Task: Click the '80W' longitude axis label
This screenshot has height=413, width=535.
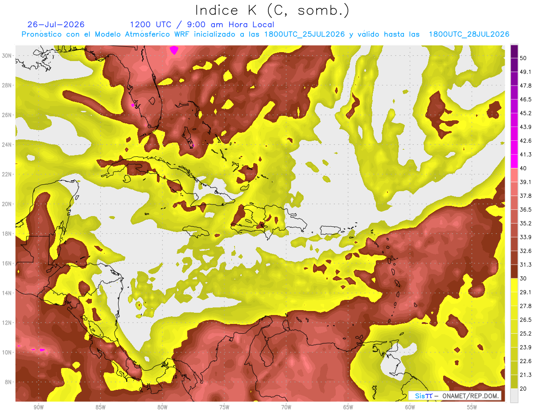Action: click(162, 408)
